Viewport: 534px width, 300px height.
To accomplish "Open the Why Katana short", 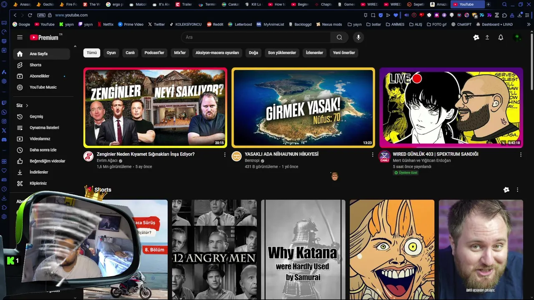I will [303, 249].
